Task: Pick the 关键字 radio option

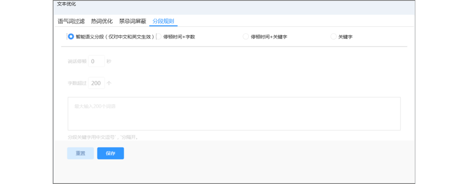Action: click(x=333, y=37)
